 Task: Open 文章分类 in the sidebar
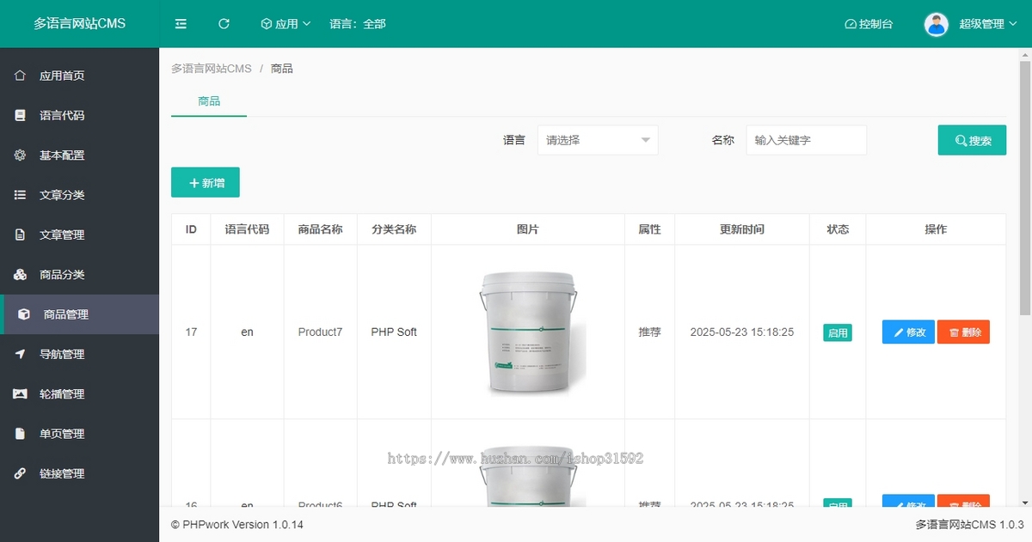[79, 195]
